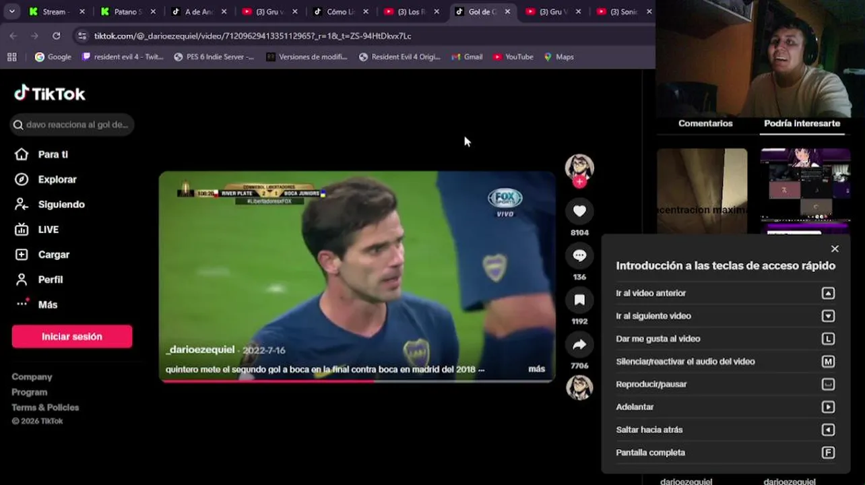Open the avatar icon below the share count
Viewport: 865px width, 485px height.
579,387
